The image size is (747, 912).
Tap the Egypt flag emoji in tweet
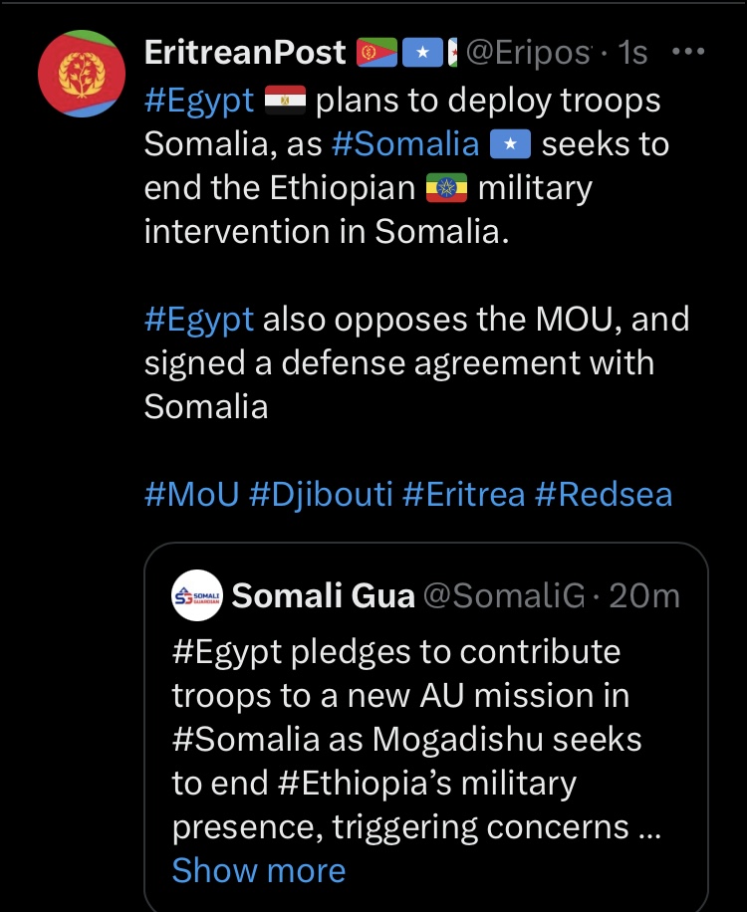[x=285, y=100]
